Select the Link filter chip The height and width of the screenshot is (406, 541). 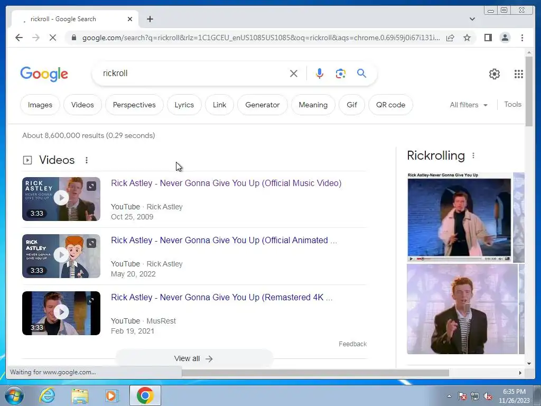(219, 105)
